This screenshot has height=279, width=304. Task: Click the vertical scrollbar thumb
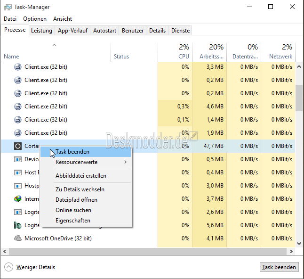point(299,98)
